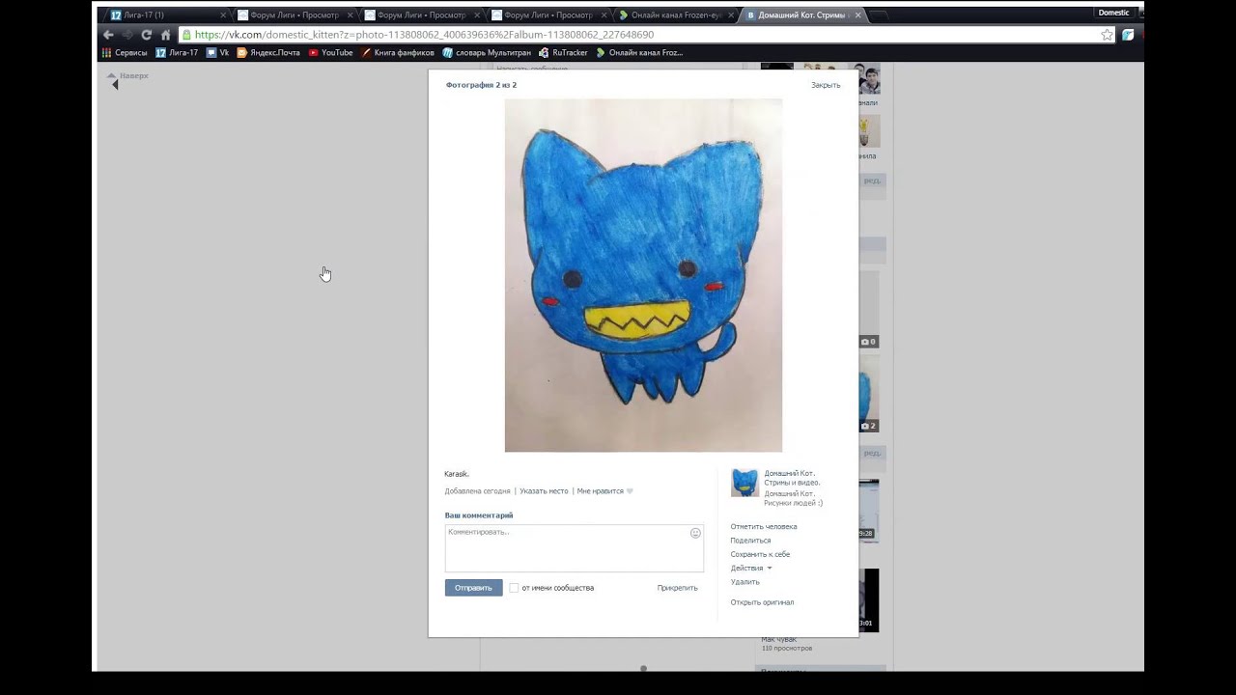
Task: Reload the page with the refresh icon
Action: pyautogui.click(x=147, y=35)
